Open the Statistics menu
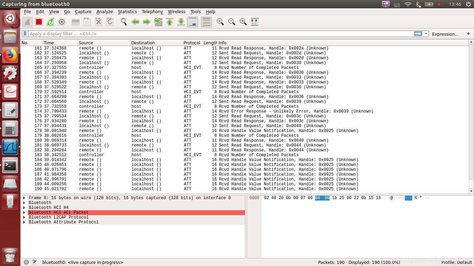 pyautogui.click(x=127, y=11)
